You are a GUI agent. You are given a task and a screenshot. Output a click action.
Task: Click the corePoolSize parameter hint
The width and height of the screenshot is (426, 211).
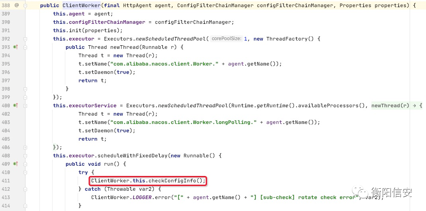tap(226, 39)
